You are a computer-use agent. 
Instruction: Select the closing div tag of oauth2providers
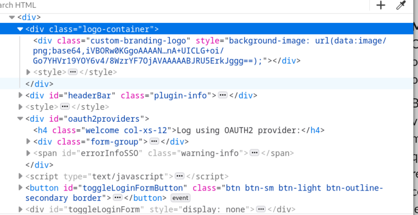(x=40, y=165)
